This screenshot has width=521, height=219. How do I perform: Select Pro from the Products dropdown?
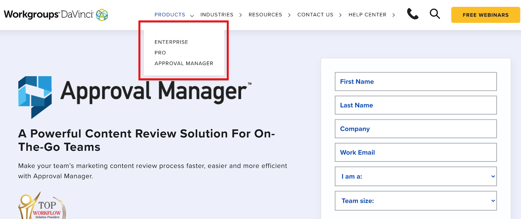point(160,53)
